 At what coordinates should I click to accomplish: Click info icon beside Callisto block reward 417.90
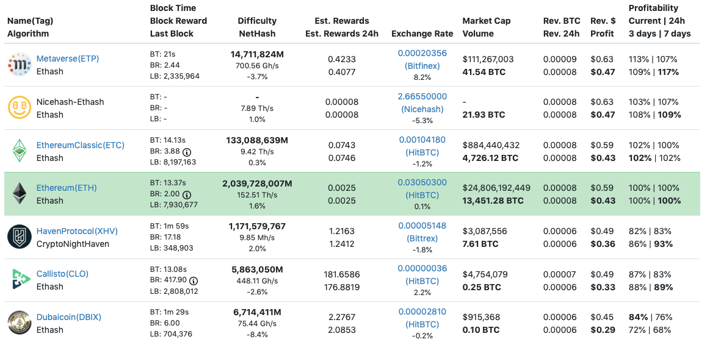click(194, 281)
